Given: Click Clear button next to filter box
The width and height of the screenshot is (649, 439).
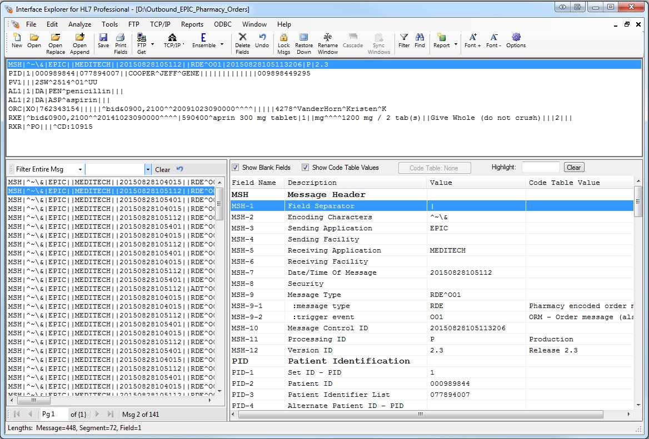Looking at the screenshot, I should 162,169.
